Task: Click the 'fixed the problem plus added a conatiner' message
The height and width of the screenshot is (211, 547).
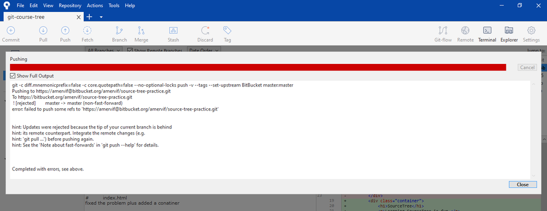Action: [132, 203]
